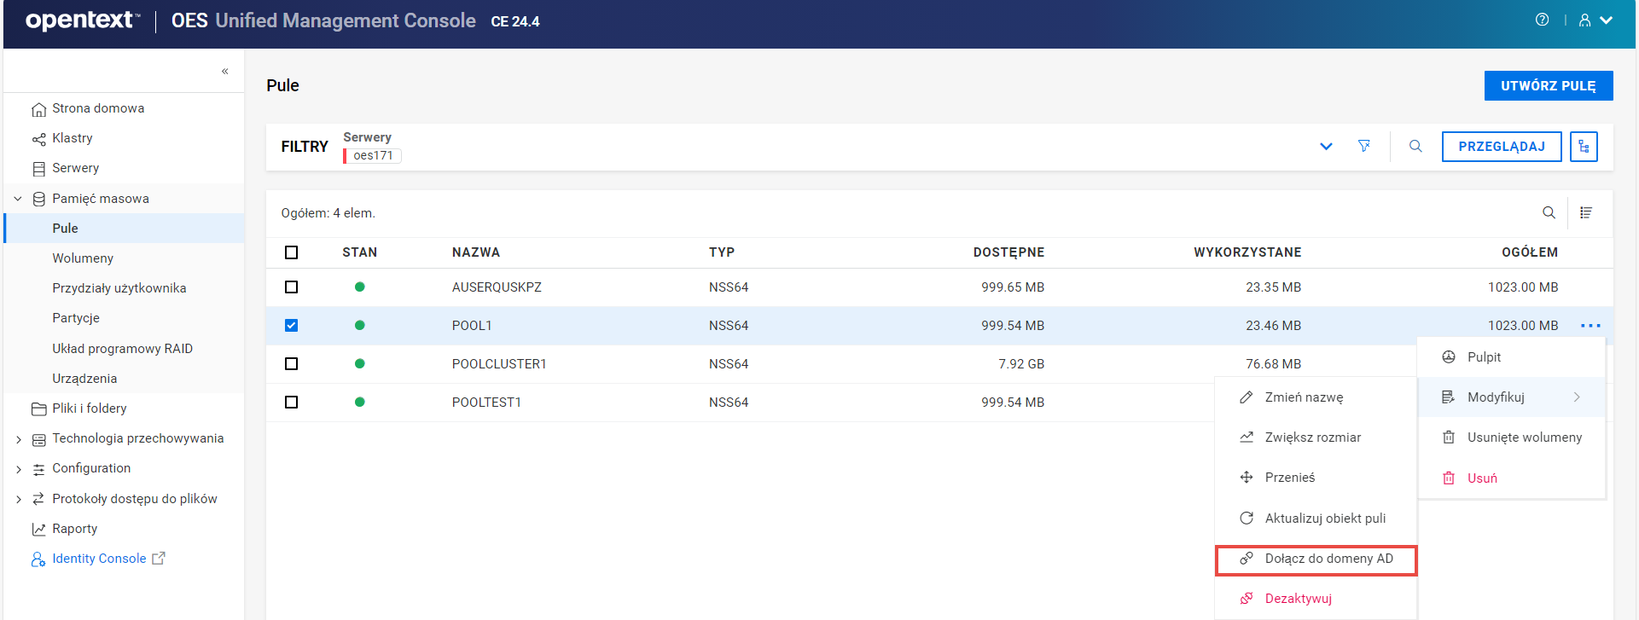Choose Usuń to delete the pool
1639x620 pixels.
click(1511, 478)
